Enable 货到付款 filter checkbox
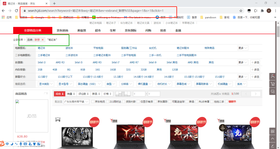 [123, 102]
